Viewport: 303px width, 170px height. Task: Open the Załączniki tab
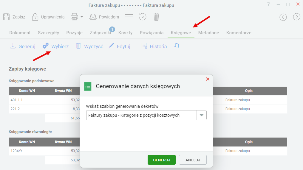point(101,33)
